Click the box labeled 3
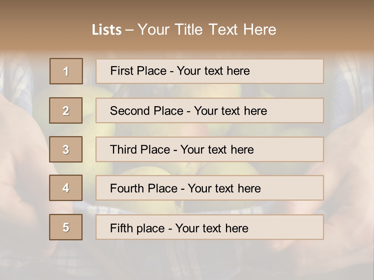The image size is (374, 280). tap(66, 149)
